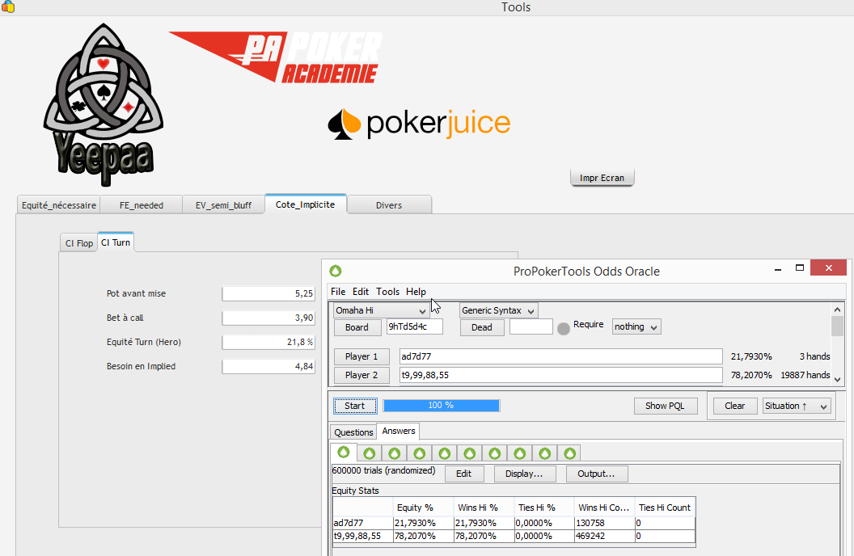
Task: Click the Yeepaa triquetra logo
Action: coord(103,101)
